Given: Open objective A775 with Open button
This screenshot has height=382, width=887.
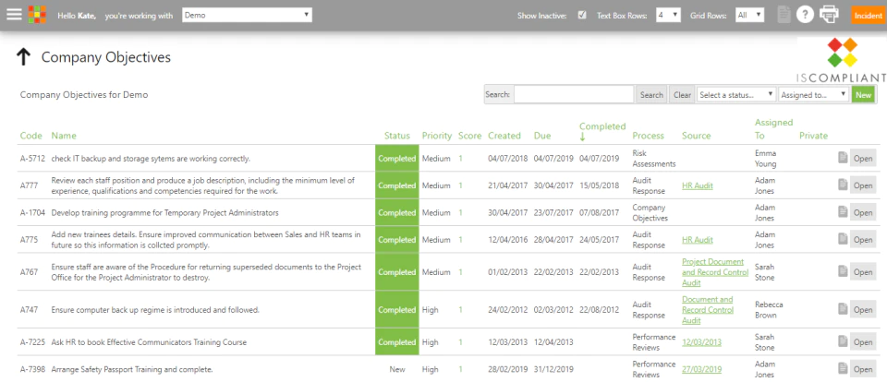Looking at the screenshot, I should click(x=863, y=240).
